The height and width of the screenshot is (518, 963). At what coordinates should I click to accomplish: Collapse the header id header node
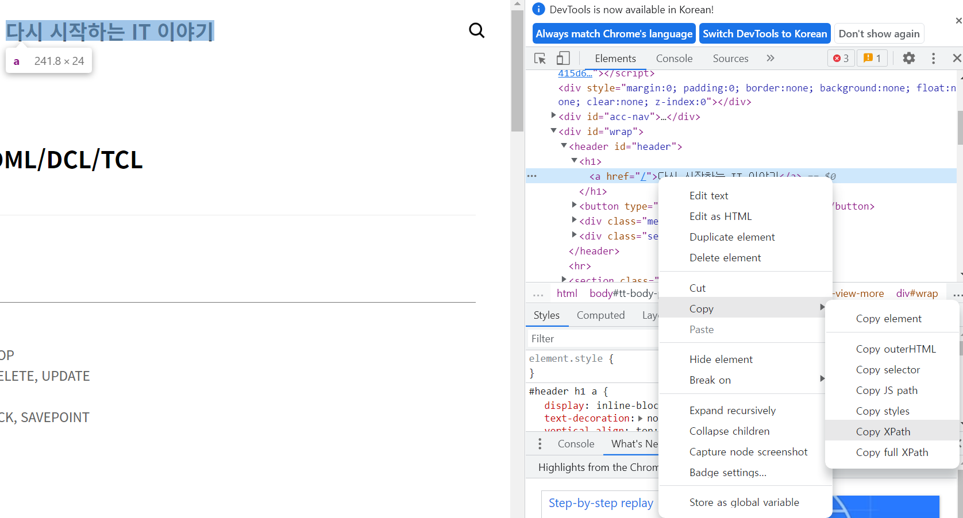564,146
